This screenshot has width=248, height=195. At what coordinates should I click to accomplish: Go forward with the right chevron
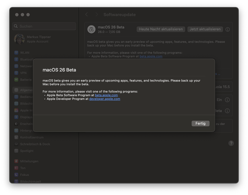(97, 15)
